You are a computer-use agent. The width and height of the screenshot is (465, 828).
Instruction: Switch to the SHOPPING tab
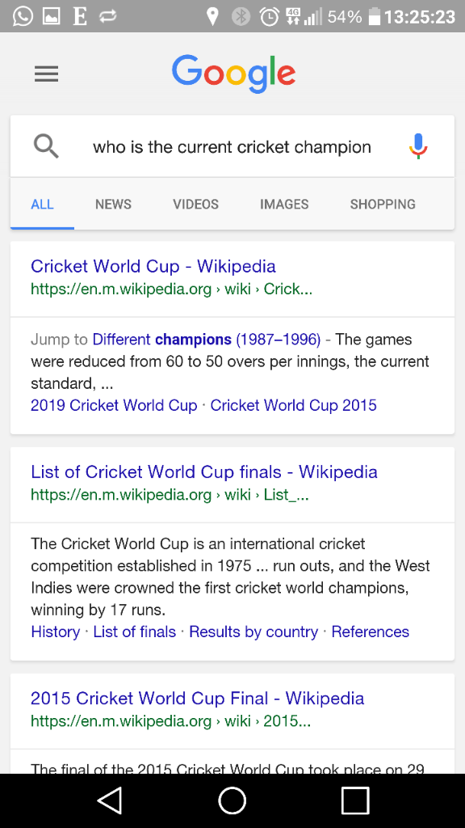(x=383, y=205)
